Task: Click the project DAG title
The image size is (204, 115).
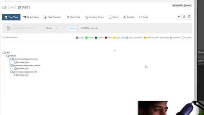Action: [x=24, y=7]
